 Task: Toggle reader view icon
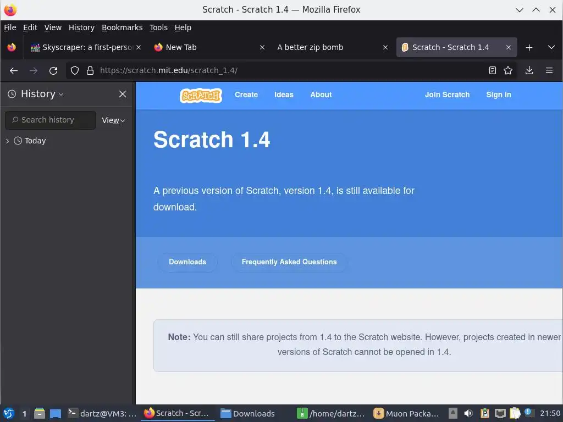493,71
